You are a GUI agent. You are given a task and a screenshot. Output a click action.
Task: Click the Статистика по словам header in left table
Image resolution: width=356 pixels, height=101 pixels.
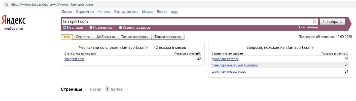pyautogui.click(x=80, y=54)
